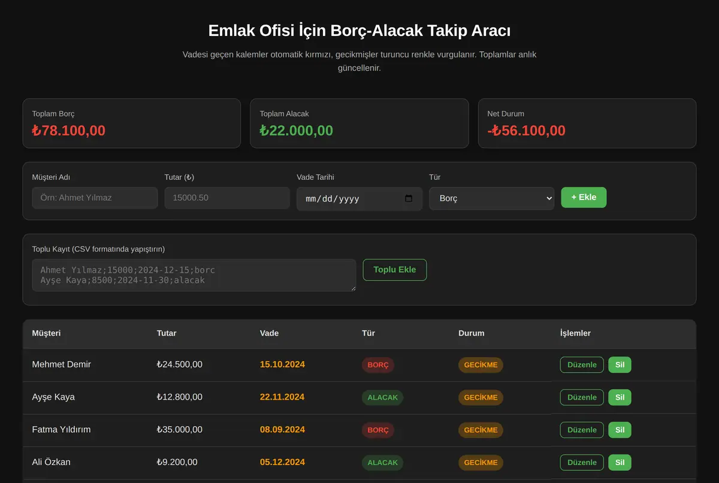
Task: Edit Mehmet Demir's record via Düzenle
Action: point(582,365)
